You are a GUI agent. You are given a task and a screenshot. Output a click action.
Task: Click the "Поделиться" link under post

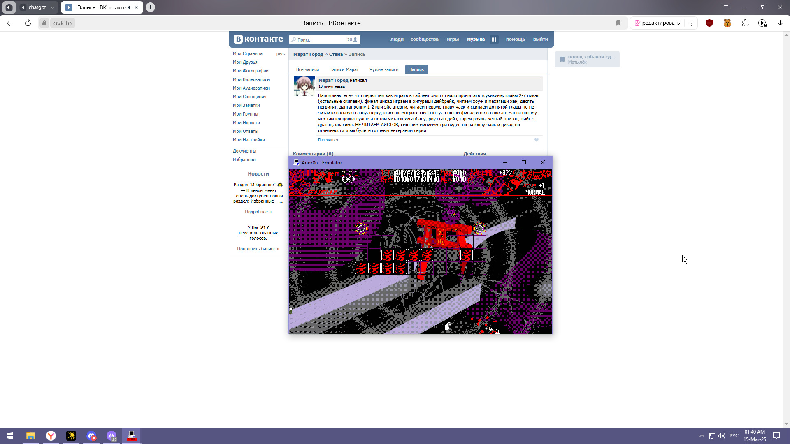pyautogui.click(x=328, y=140)
